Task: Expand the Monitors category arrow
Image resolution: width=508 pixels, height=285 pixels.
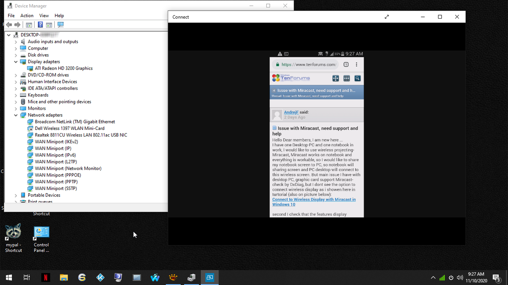Action: [16, 108]
